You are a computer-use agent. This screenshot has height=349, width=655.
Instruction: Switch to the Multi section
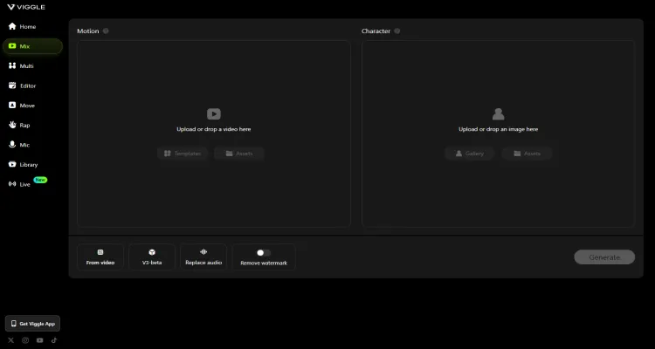click(x=26, y=65)
